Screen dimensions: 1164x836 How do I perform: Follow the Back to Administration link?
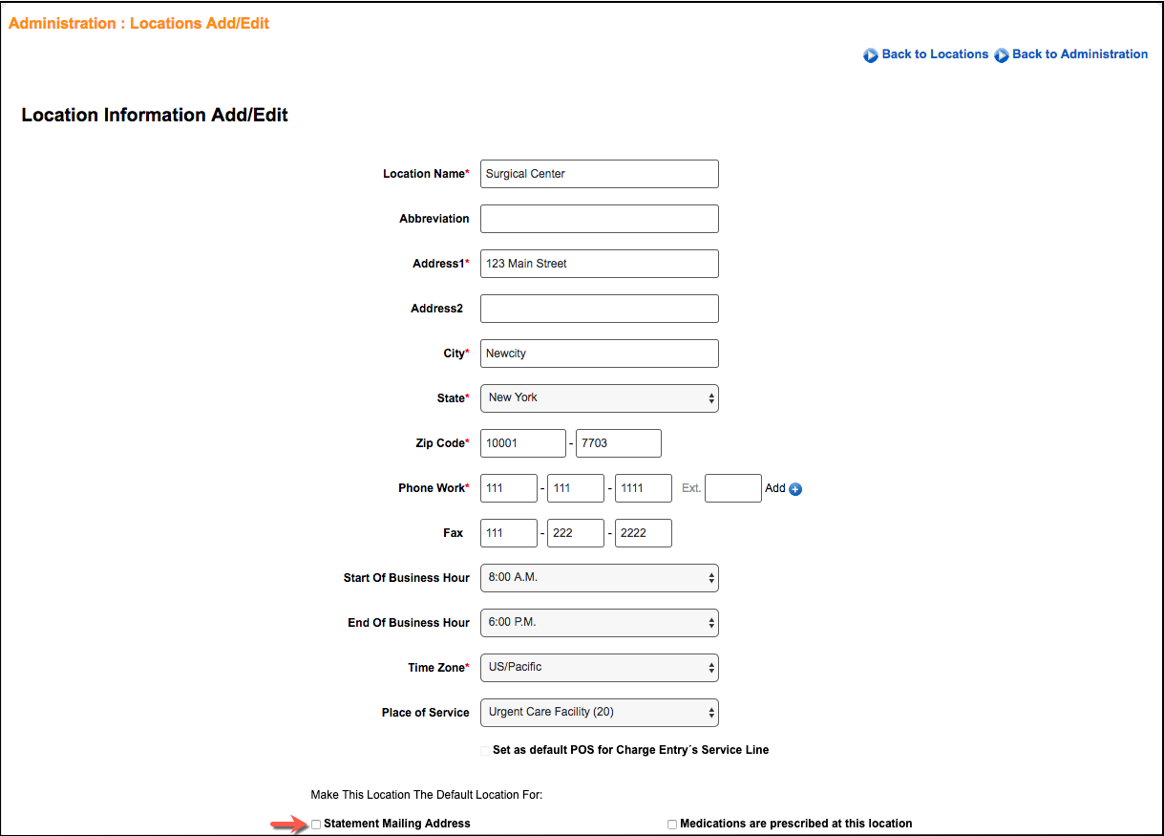pyautogui.click(x=1079, y=54)
